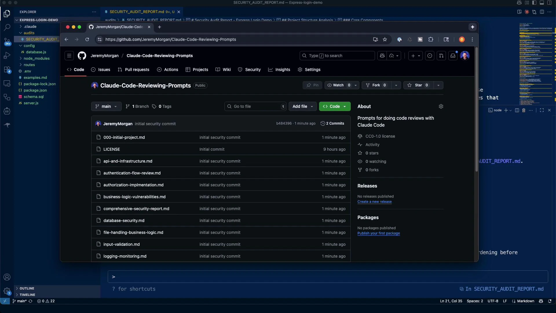Open GitHub notifications inbox icon
Image resolution: width=556 pixels, height=313 pixels.
(x=453, y=56)
